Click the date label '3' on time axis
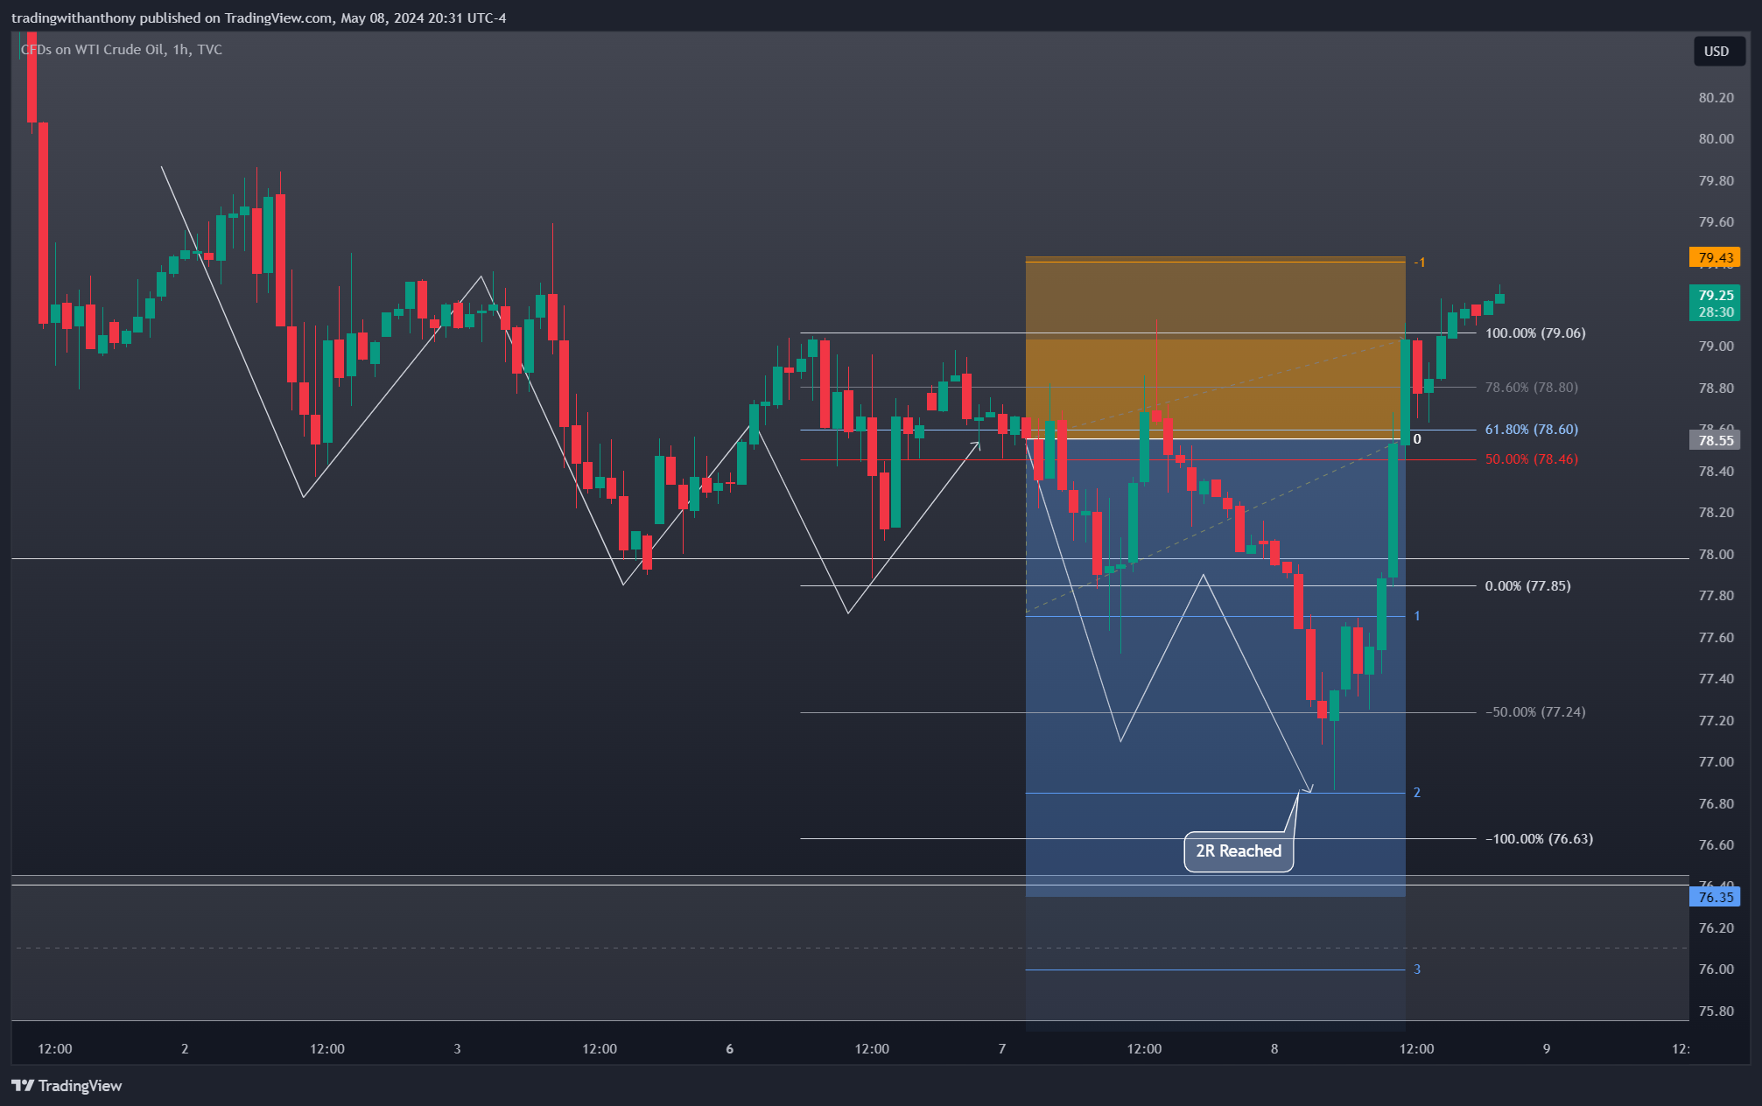 457,1049
